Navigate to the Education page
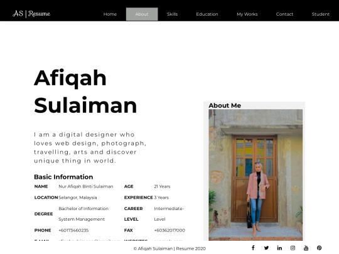 207,14
